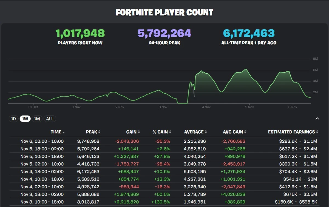Select the Nov 5, 18:00 table row
This screenshot has width=329, height=207.
pos(164,149)
